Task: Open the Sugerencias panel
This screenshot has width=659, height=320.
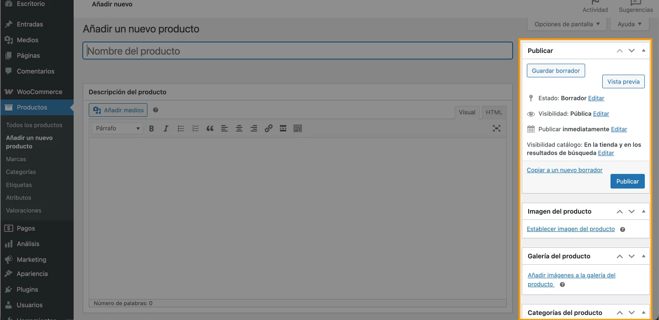Action: 636,7
